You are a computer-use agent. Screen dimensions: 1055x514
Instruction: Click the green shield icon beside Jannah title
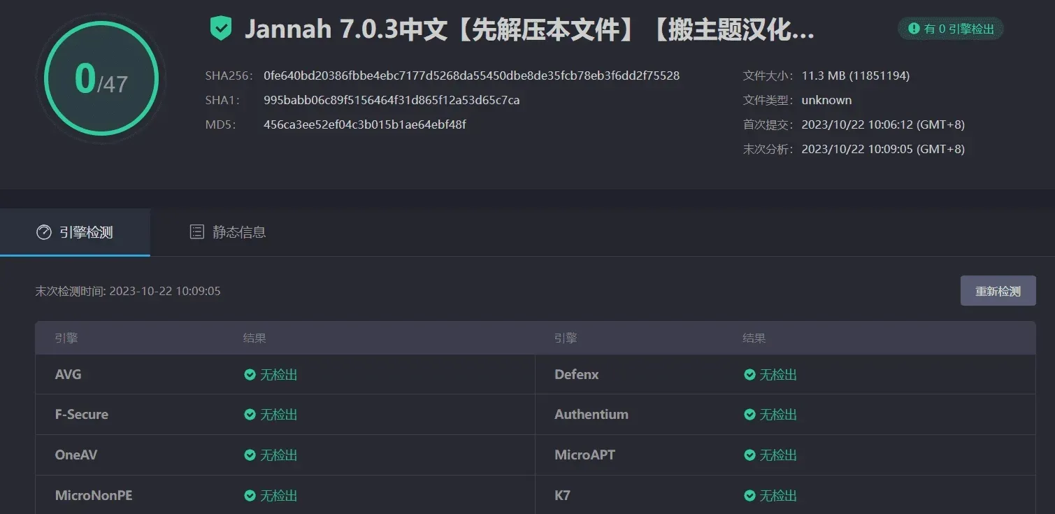pos(221,29)
